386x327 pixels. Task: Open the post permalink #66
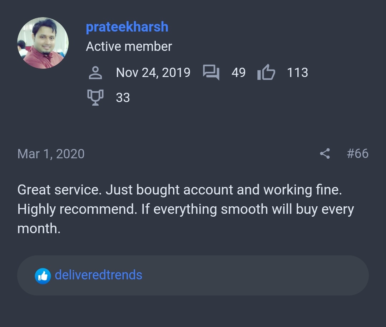pyautogui.click(x=357, y=153)
